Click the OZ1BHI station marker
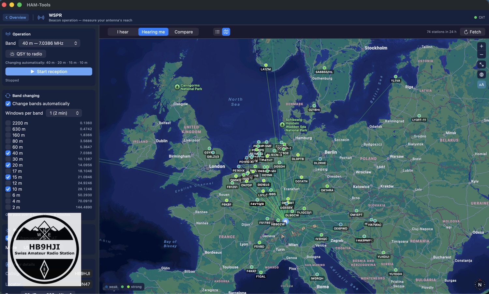Image resolution: width=489 pixels, height=294 pixels. click(x=314, y=106)
